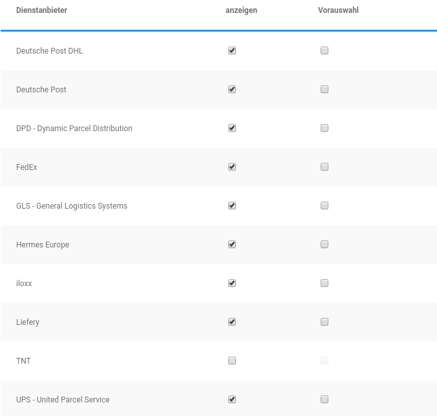
Task: Uncheck anzeigen for Deutsche Post
Action: tap(232, 89)
